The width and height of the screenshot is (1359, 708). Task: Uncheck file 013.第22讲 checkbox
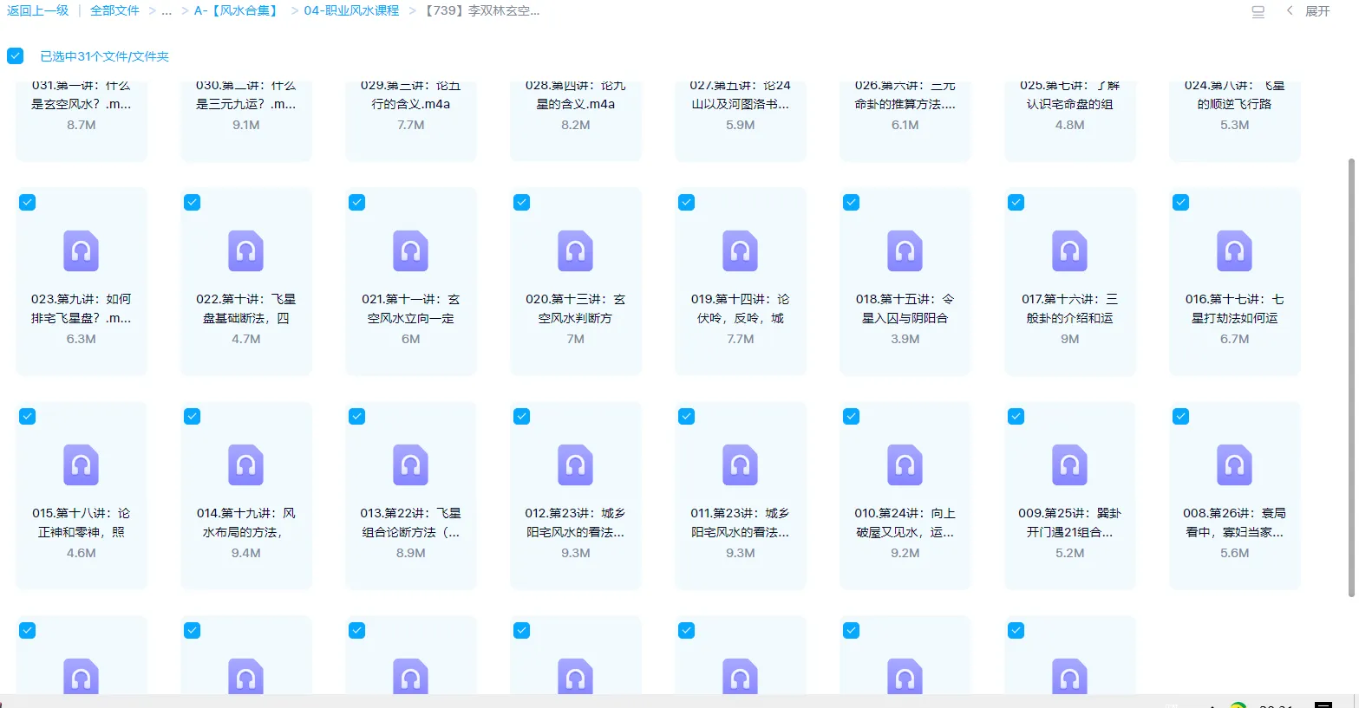pos(357,416)
